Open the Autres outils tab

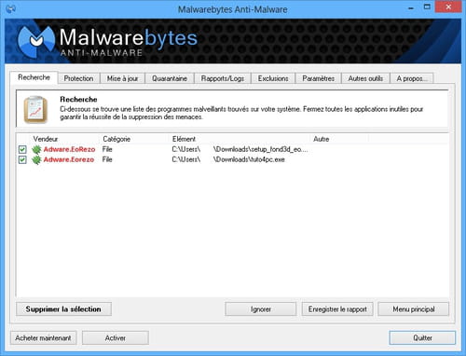click(365, 78)
